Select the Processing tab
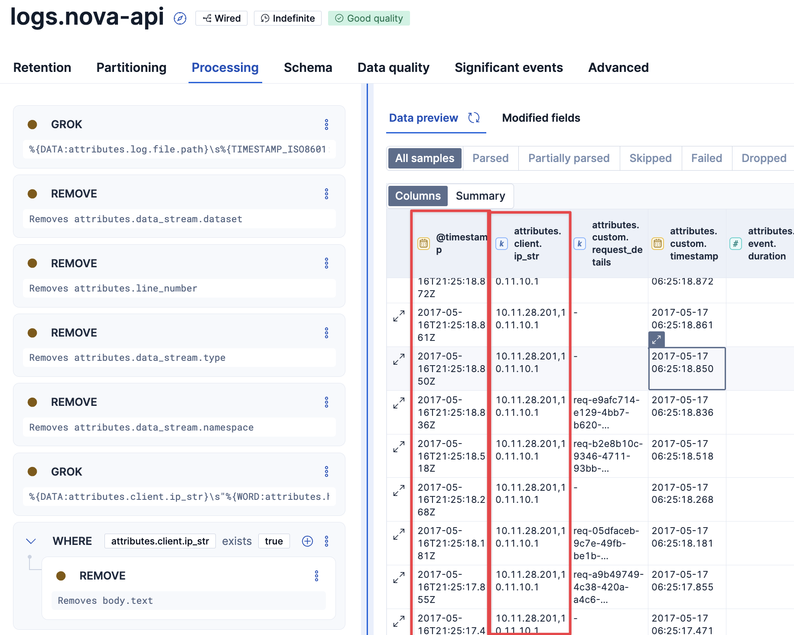 click(x=225, y=68)
